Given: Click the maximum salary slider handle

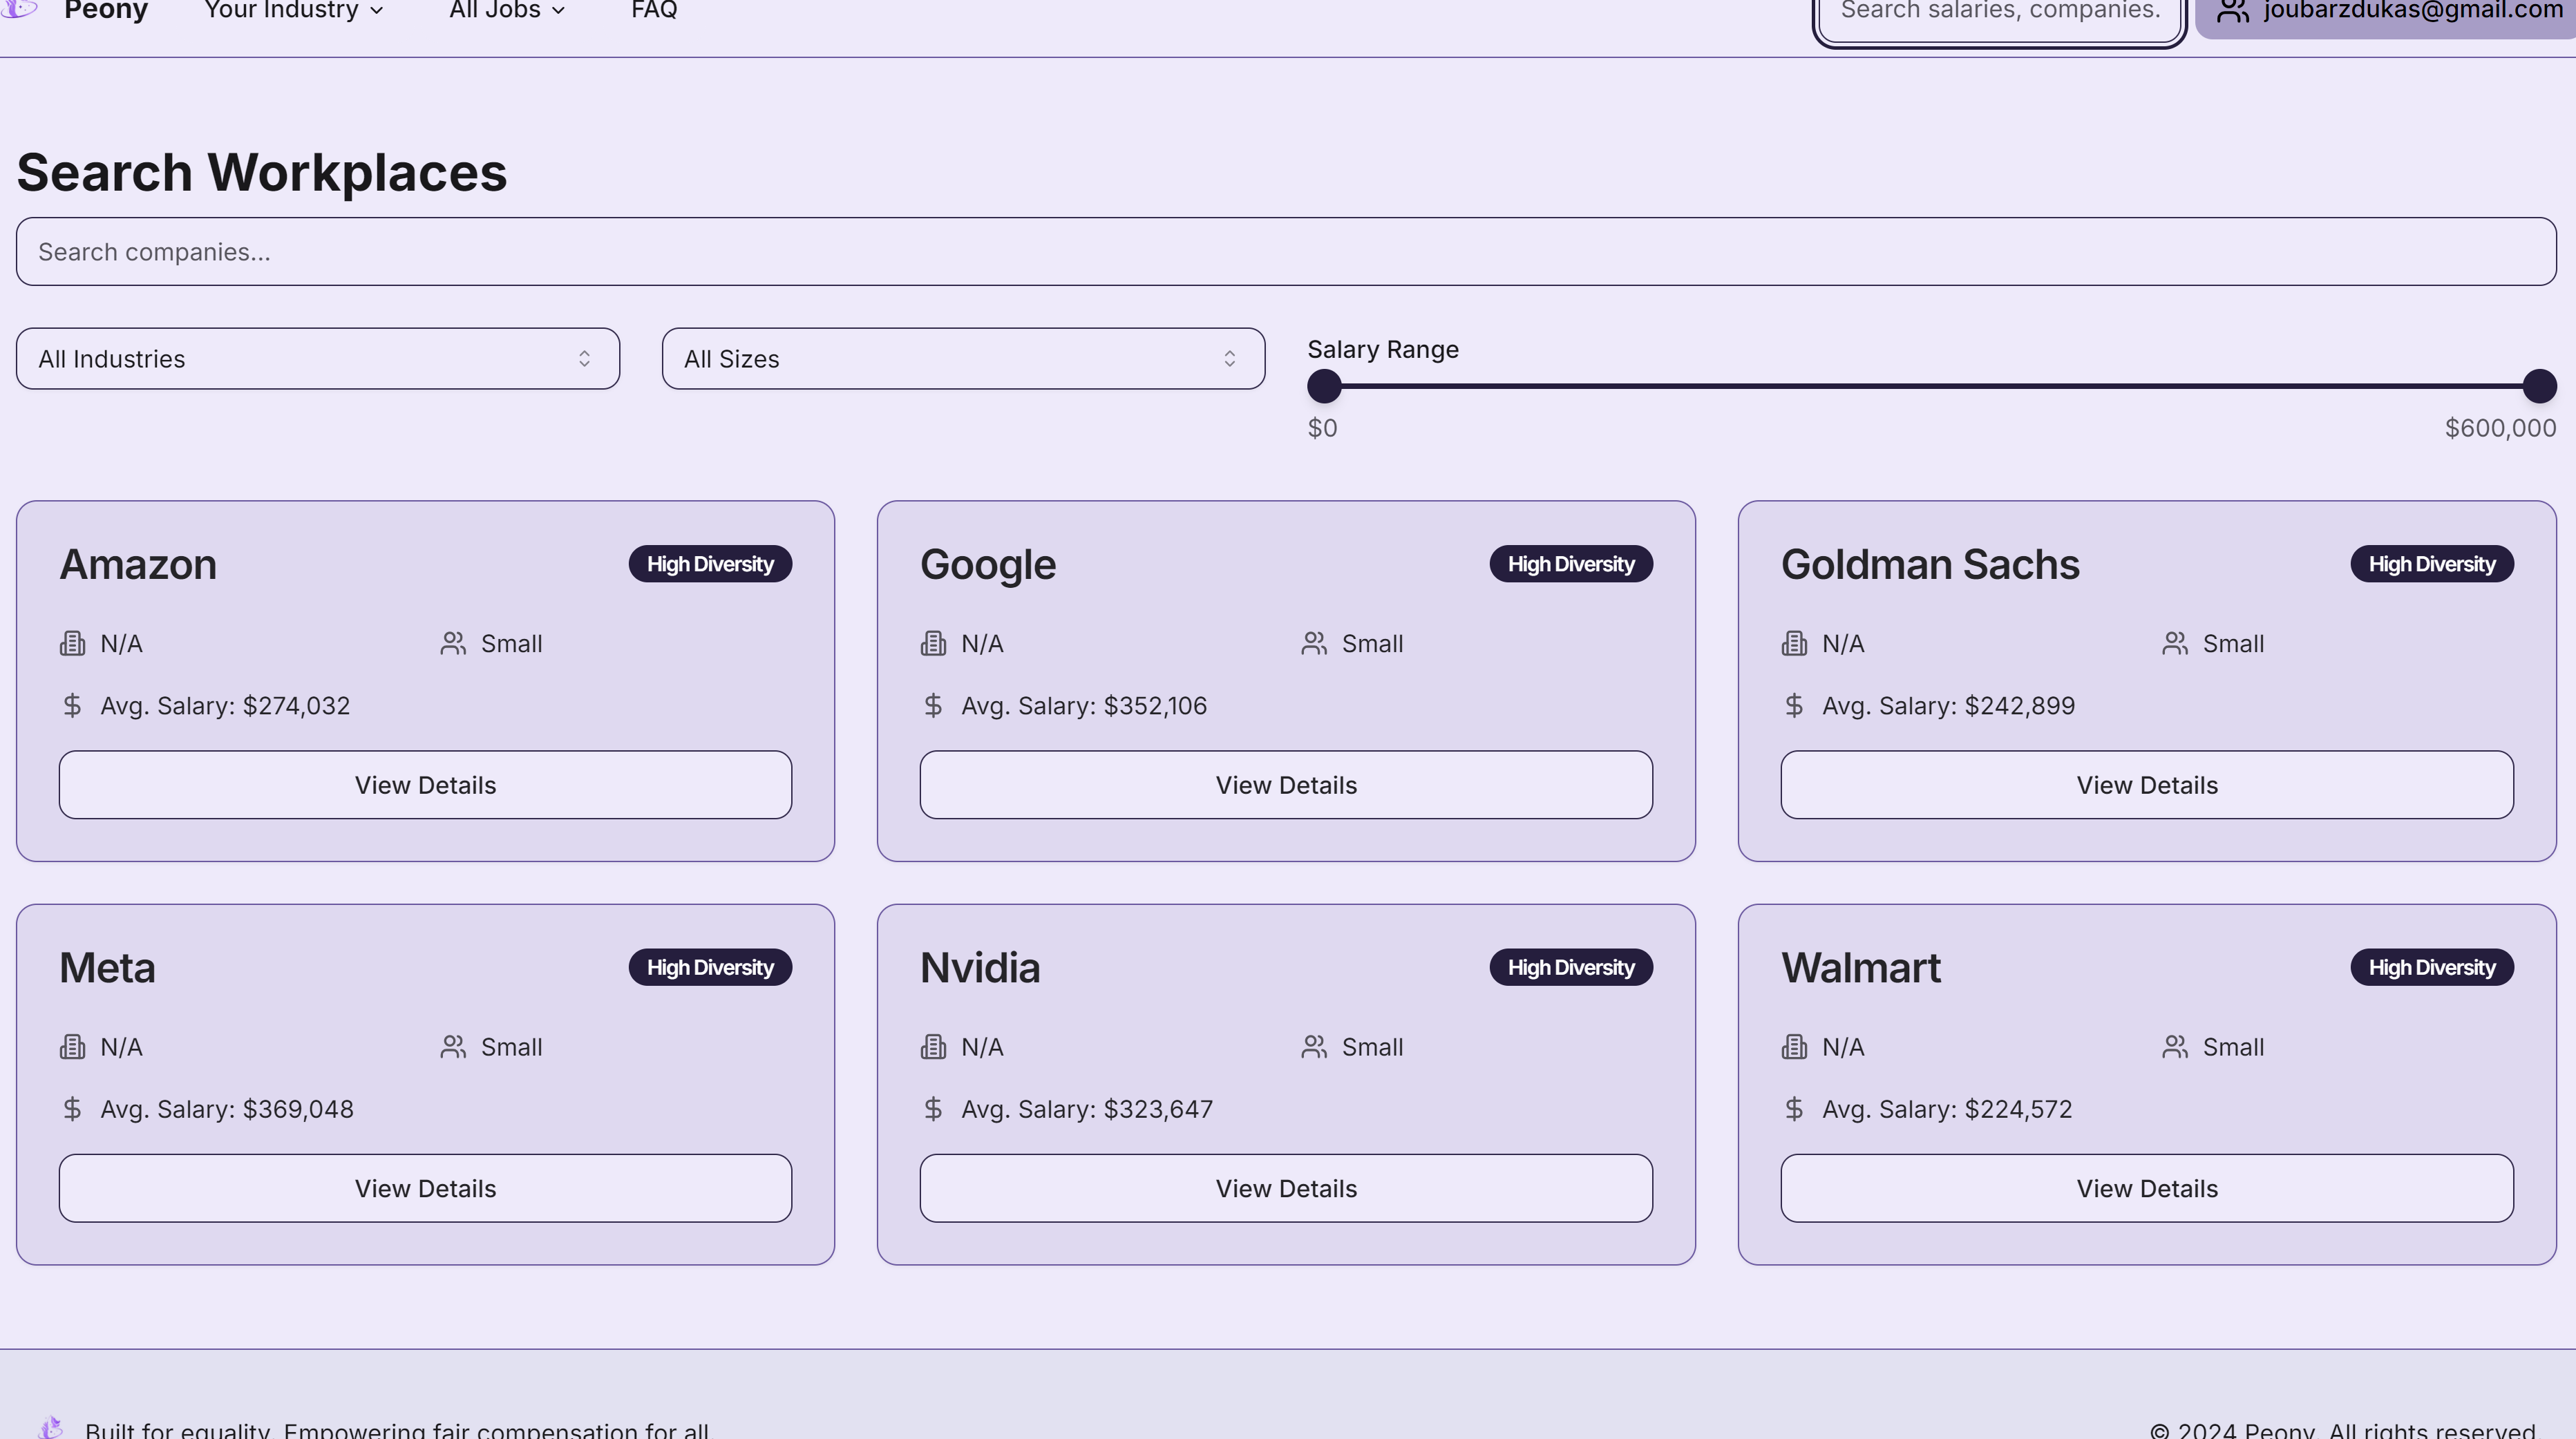Looking at the screenshot, I should 2539,386.
